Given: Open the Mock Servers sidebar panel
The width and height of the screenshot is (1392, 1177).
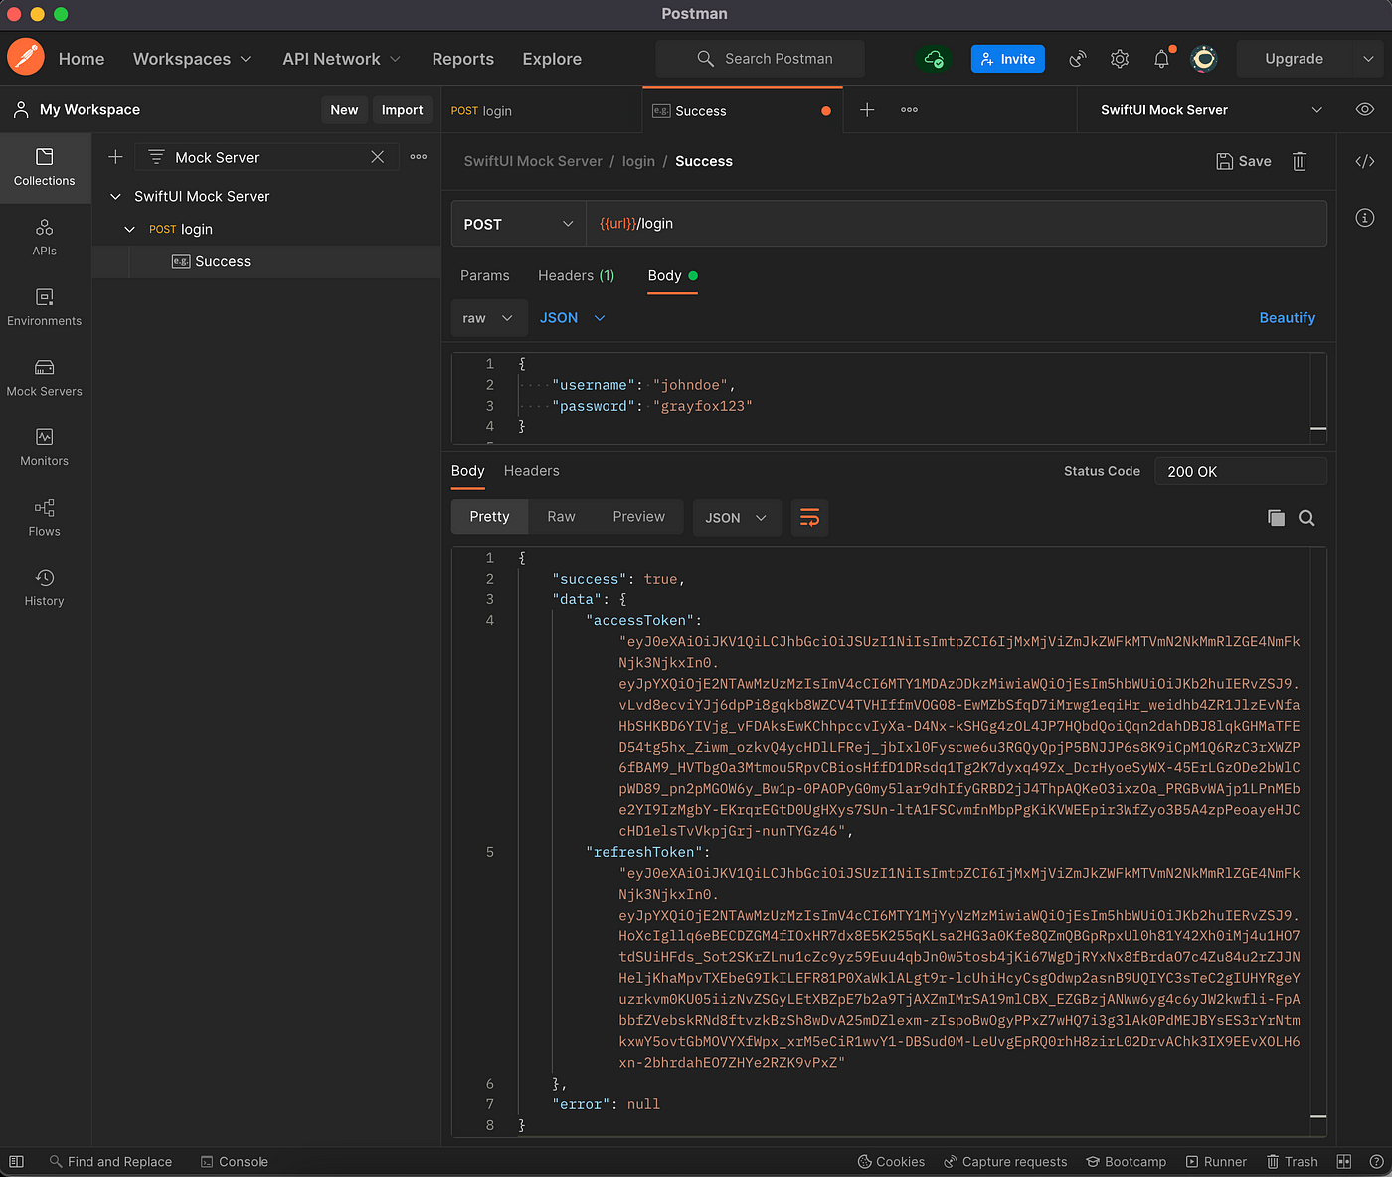Looking at the screenshot, I should point(45,378).
